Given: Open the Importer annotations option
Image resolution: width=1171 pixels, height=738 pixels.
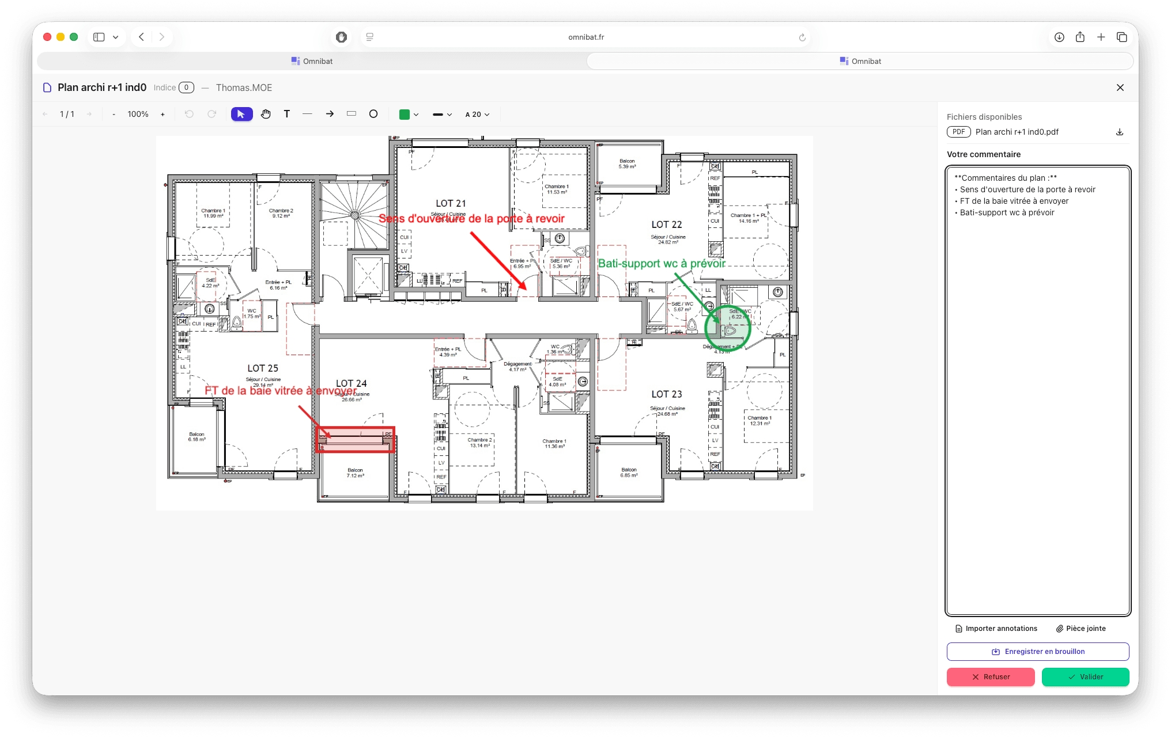Looking at the screenshot, I should (996, 628).
